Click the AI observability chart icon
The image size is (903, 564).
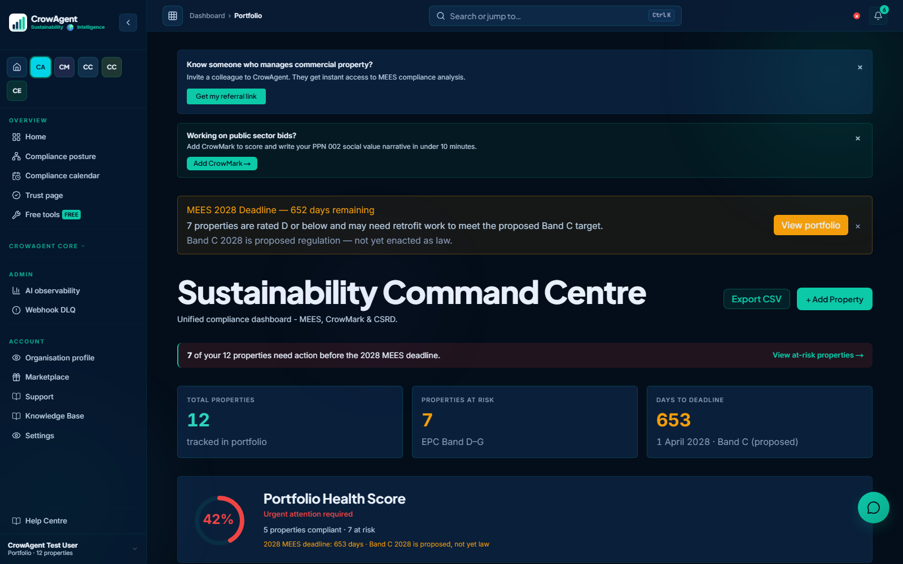(16, 290)
